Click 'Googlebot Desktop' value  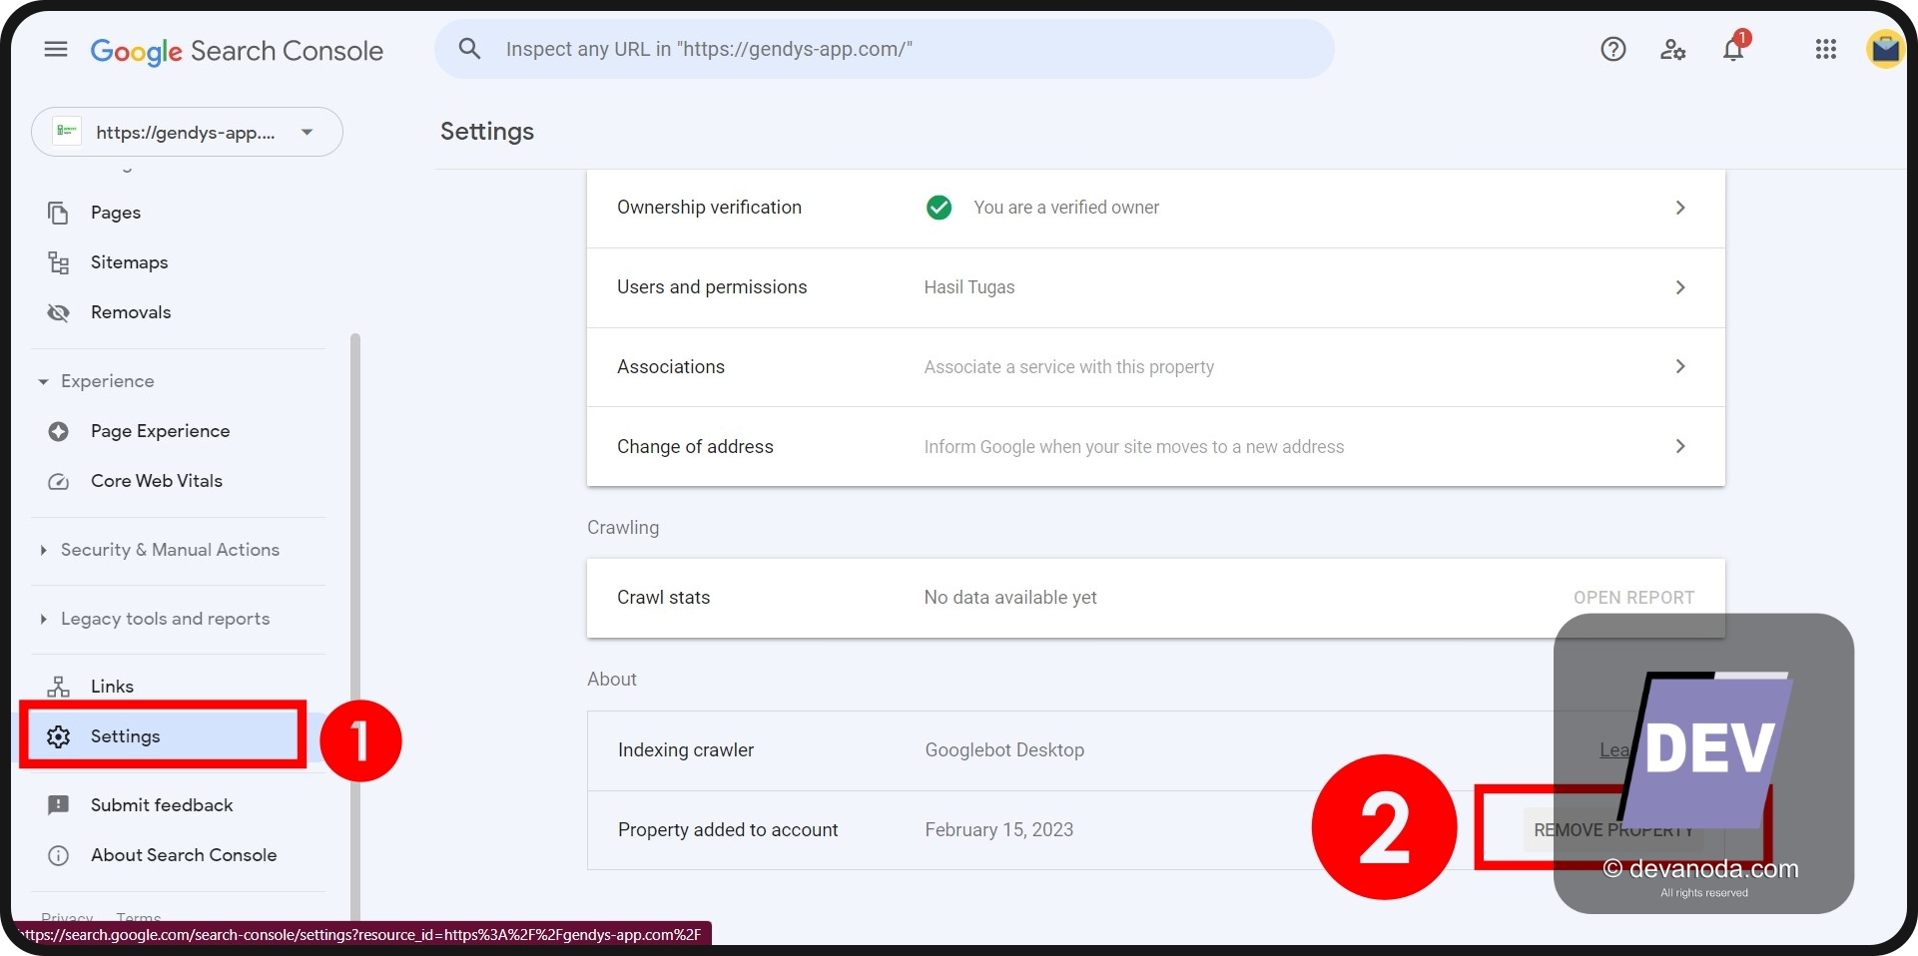[1004, 750]
